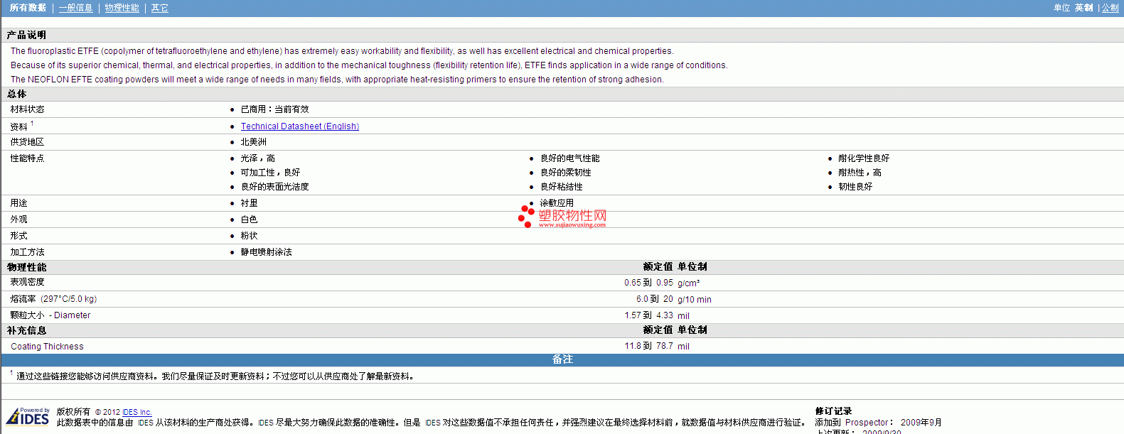Click the IDES logo icon

coord(28,416)
